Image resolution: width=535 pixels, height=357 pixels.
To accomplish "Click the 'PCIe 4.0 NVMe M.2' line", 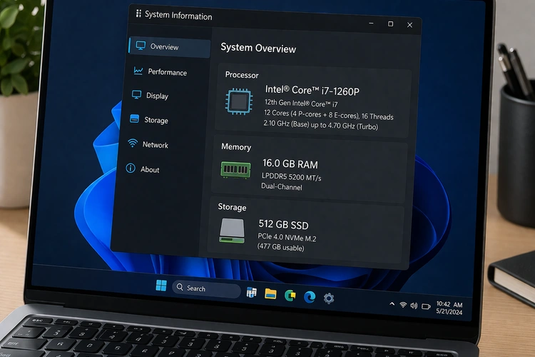I will 287,237.
